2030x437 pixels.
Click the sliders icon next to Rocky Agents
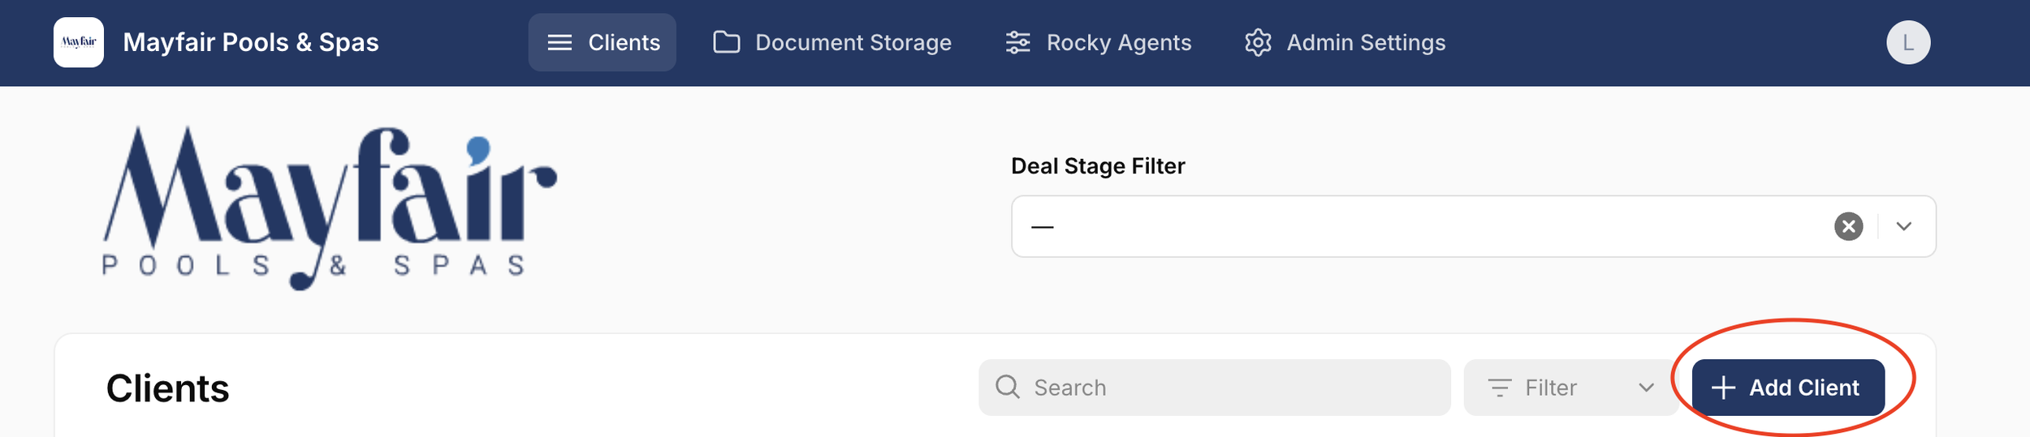point(1017,42)
